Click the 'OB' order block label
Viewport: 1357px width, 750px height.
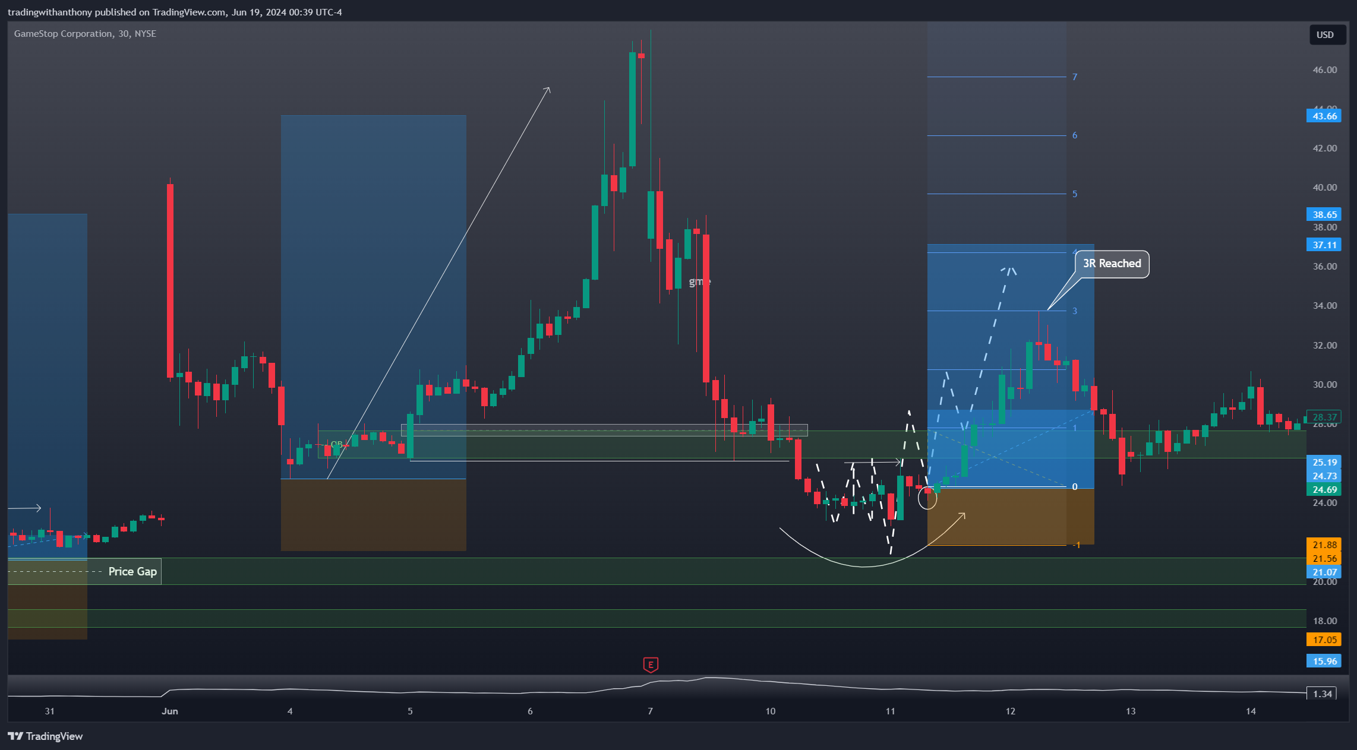[x=336, y=444]
